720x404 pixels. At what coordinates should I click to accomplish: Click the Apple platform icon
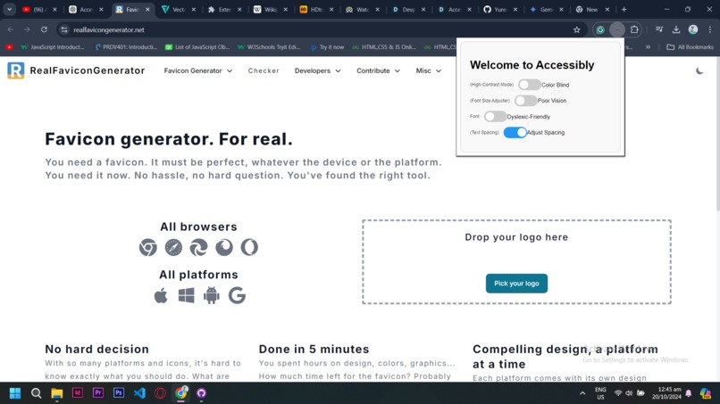(x=161, y=296)
